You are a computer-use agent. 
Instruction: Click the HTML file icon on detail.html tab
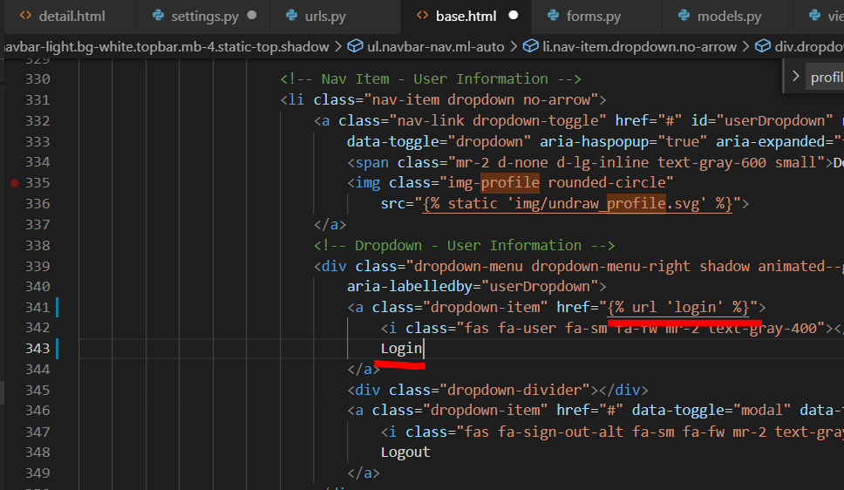[x=25, y=16]
